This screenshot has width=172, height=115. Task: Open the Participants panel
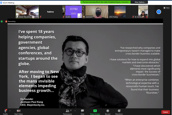point(67,111)
